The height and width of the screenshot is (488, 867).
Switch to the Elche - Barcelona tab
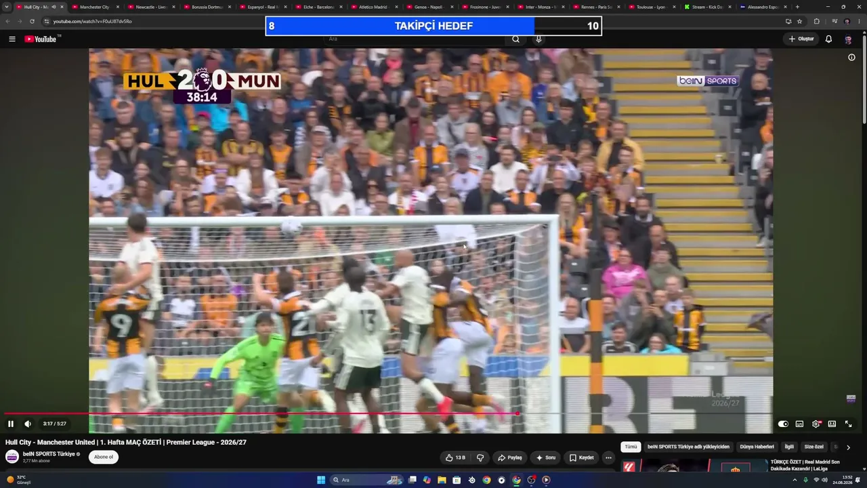pos(318,7)
